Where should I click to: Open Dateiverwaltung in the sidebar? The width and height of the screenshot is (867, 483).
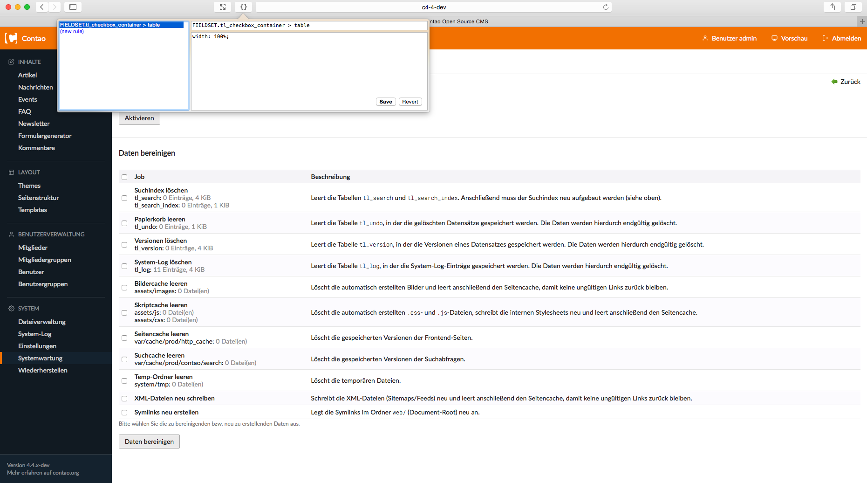pos(42,322)
